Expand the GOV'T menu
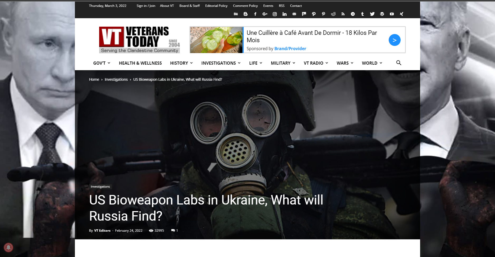Screen dimensions: 495x257 102,63
